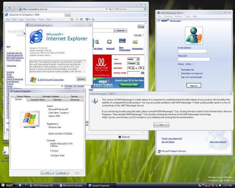The image size is (235, 188).
Task: Open the feeds icon dropdown arrow in IE
Action: pyautogui.click(x=90, y=19)
